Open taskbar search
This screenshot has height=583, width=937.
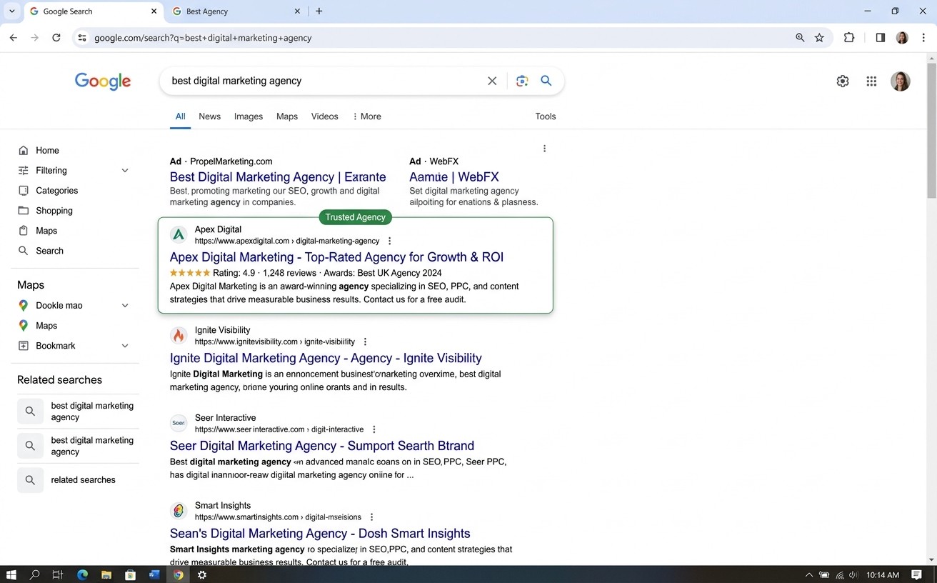click(x=34, y=574)
